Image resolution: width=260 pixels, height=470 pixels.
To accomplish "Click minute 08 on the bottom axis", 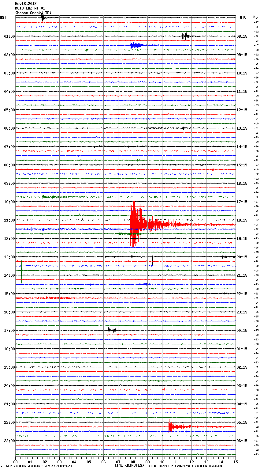I will click(133, 462).
